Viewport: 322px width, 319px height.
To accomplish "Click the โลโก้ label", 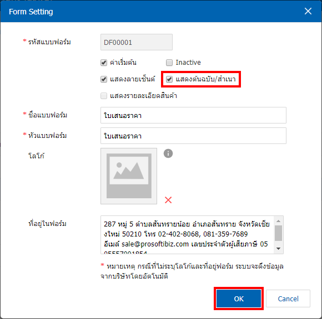I will pyautogui.click(x=36, y=156).
